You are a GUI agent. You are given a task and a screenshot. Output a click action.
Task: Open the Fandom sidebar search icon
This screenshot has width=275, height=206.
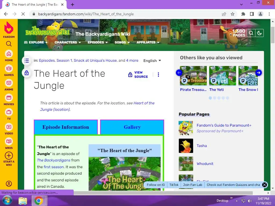click(x=9, y=44)
